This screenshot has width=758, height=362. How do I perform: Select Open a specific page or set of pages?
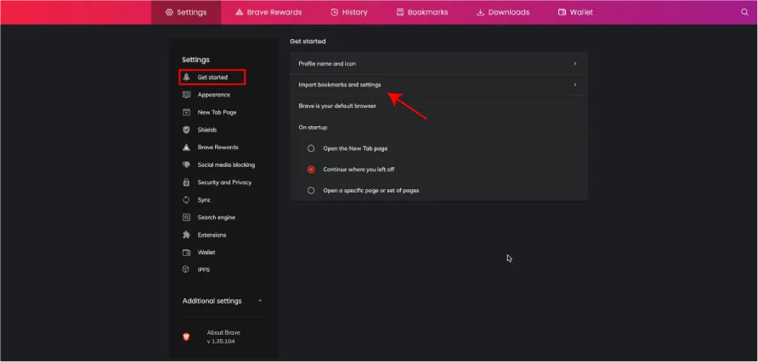[x=311, y=191]
